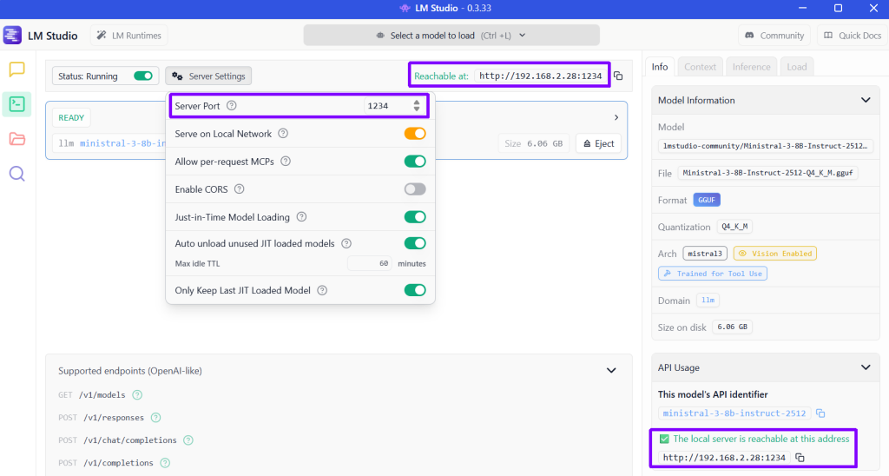Turn off the Status Running toggle
Screen dimensions: 889x476
pos(143,76)
